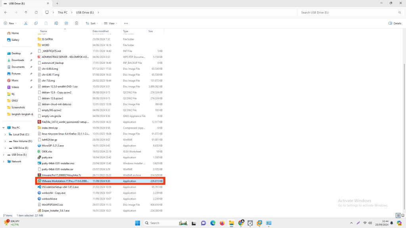
Task: Unpin Desktop from Quick access
Action: coord(31,53)
